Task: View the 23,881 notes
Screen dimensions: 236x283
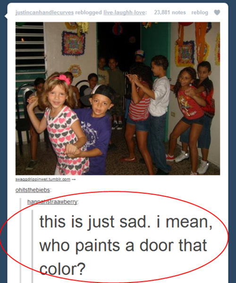Action: [170, 12]
